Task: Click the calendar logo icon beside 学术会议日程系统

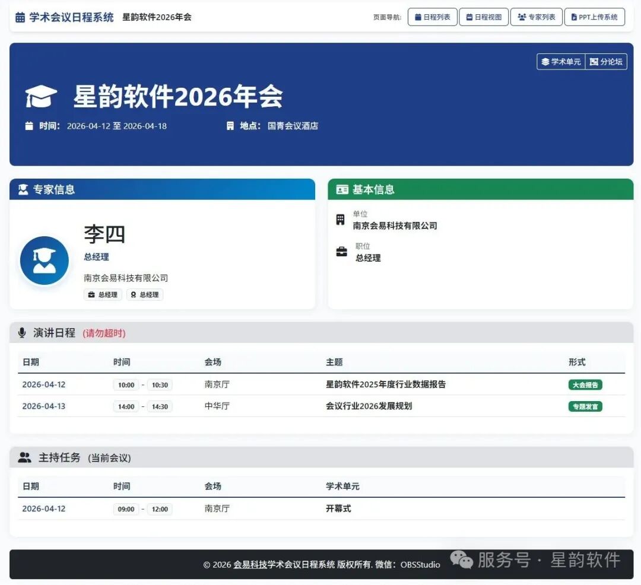Action: [20, 17]
